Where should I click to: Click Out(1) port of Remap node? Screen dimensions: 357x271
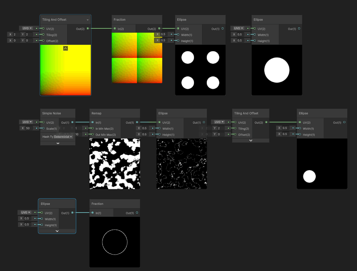137,122
